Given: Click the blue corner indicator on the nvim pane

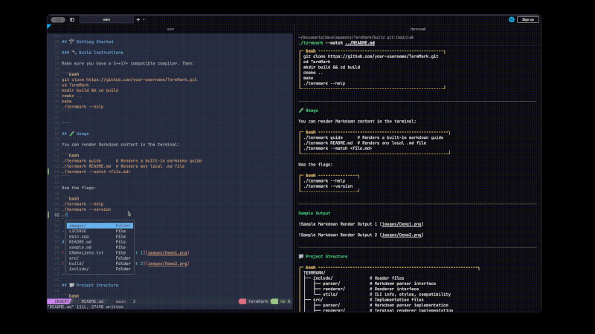Looking at the screenshot, I should click(49, 26).
